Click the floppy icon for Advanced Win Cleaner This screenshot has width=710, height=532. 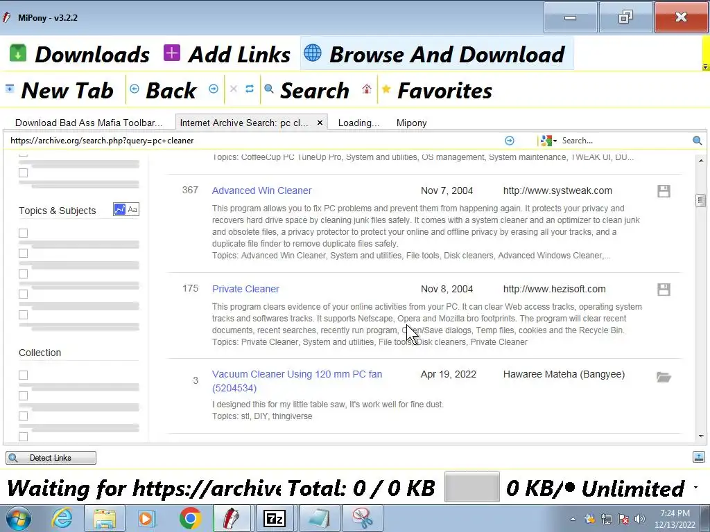pos(664,191)
